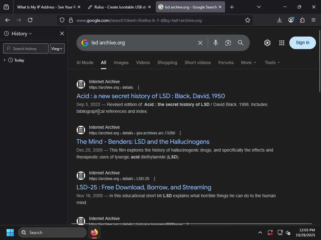The image size is (321, 240).
Task: Open Windows Start menu
Action: pos(10,232)
